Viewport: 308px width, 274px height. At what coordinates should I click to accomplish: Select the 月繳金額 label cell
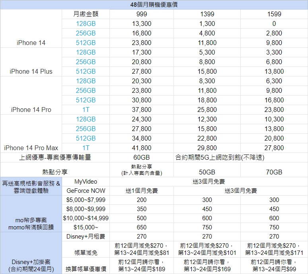pyautogui.click(x=86, y=14)
